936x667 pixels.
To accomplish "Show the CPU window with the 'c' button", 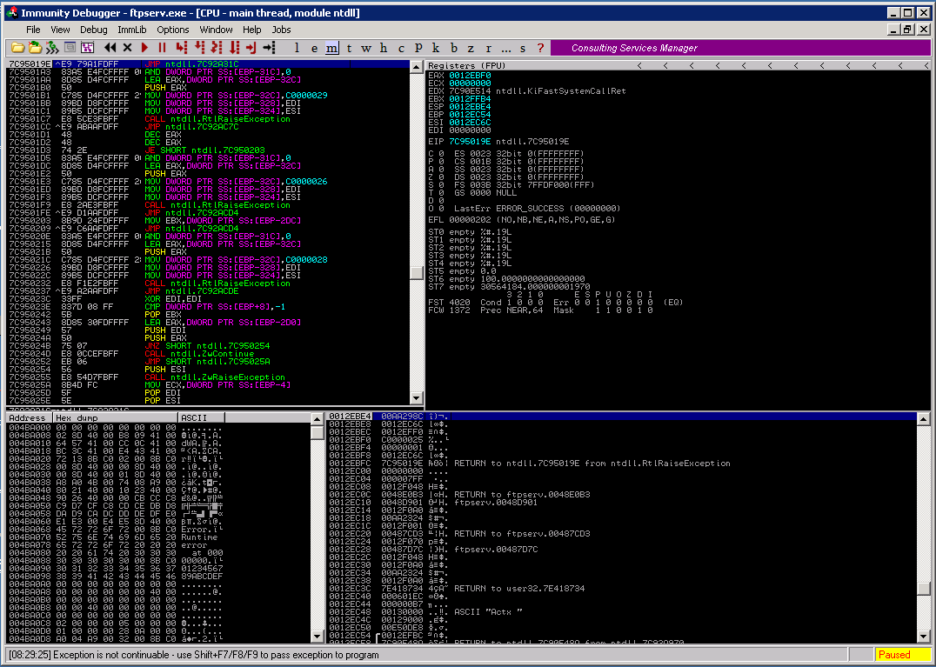I will click(401, 48).
